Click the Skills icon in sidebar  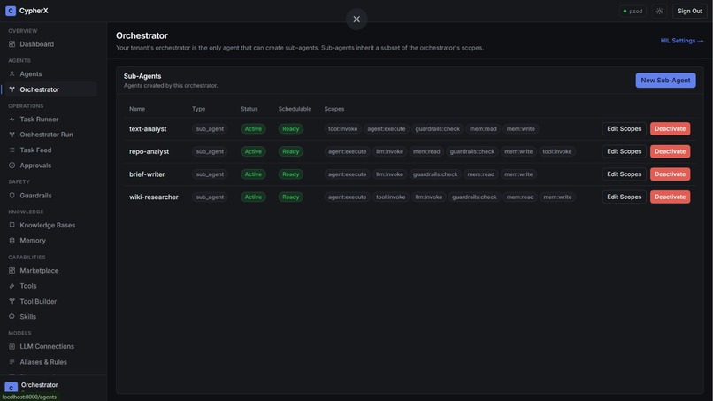(x=11, y=316)
